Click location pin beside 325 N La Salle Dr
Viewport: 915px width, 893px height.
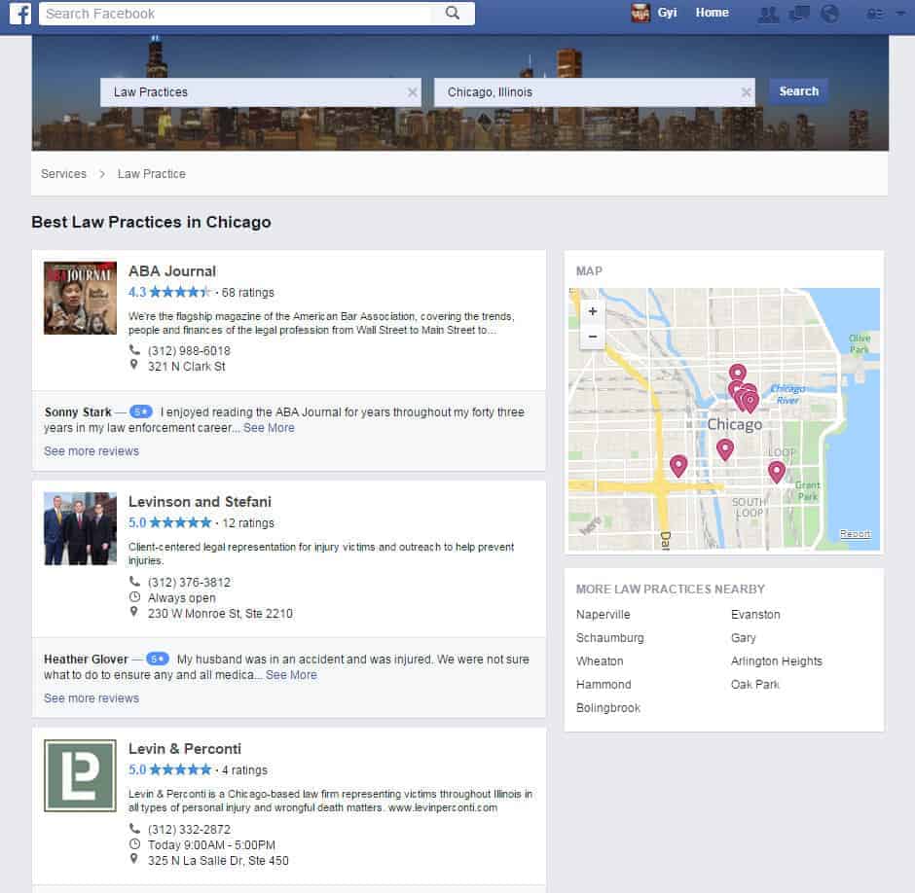point(134,859)
